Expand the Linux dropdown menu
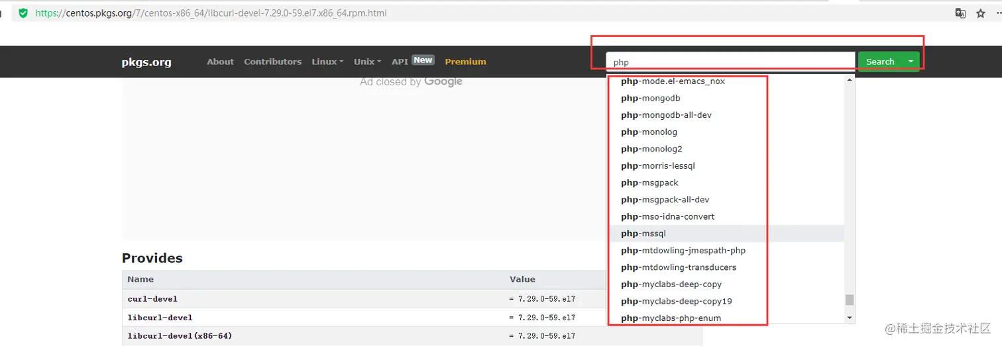The image size is (1002, 346). [327, 62]
